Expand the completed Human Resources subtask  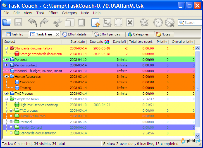pos(11,116)
